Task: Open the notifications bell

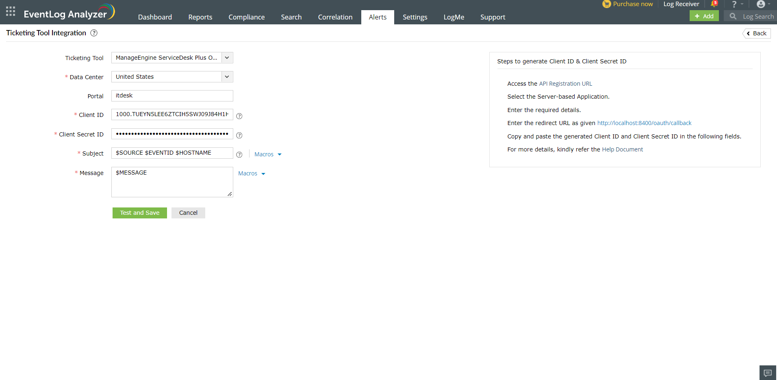Action: pyautogui.click(x=714, y=4)
